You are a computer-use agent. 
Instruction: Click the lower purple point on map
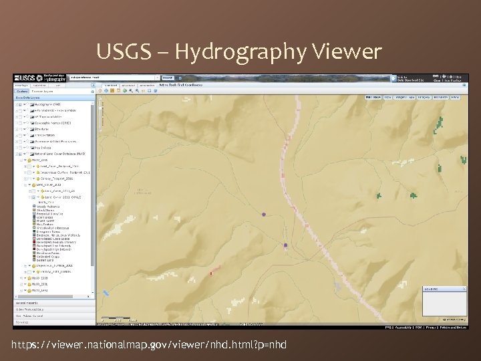286,245
